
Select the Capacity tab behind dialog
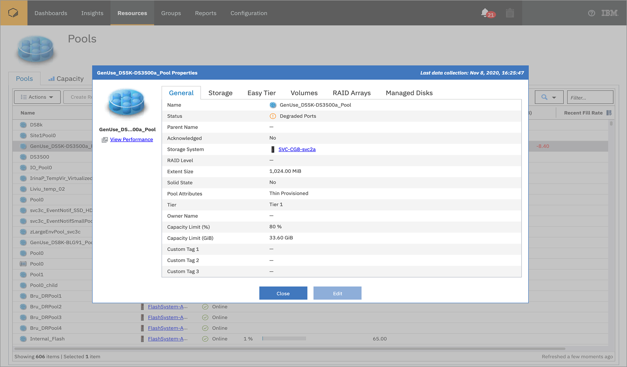pos(66,79)
